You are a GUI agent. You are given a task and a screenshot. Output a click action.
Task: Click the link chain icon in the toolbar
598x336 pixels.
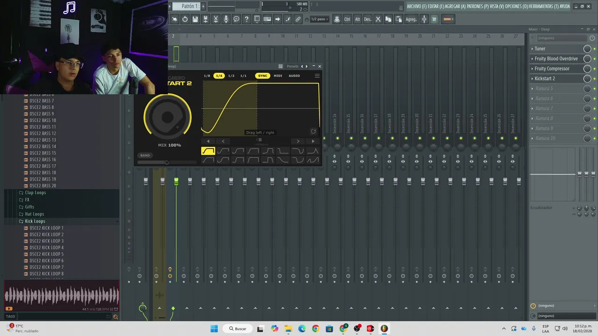coord(298,19)
